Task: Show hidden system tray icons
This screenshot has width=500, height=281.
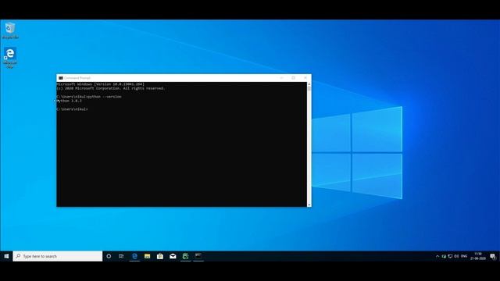Action: tap(437, 256)
